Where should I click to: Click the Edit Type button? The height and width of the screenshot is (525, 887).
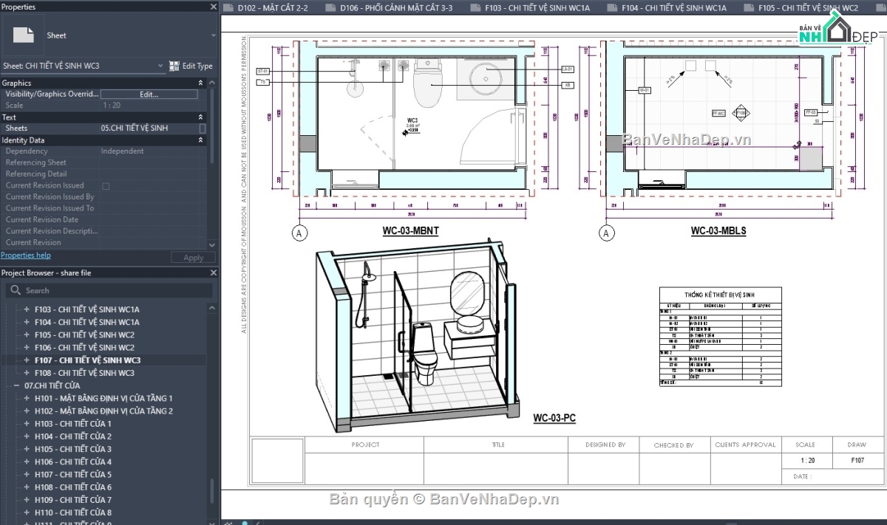[x=191, y=66]
